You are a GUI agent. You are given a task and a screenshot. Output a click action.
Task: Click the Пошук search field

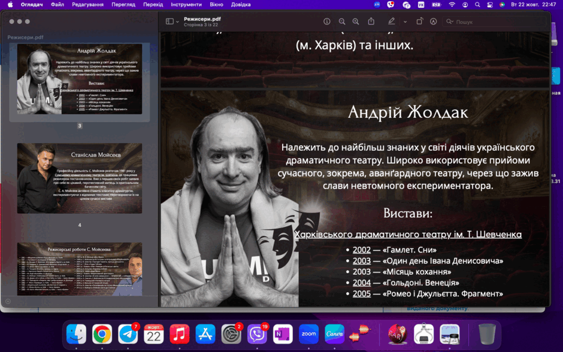[x=494, y=22]
